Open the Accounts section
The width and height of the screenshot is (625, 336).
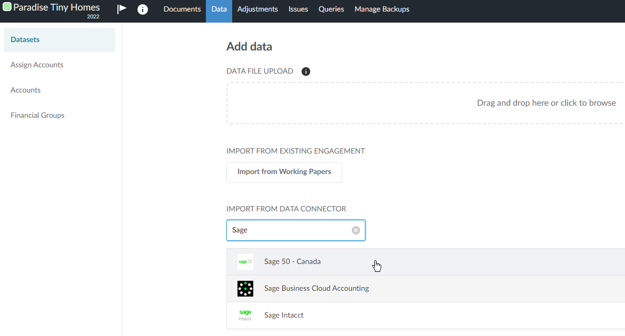click(25, 89)
